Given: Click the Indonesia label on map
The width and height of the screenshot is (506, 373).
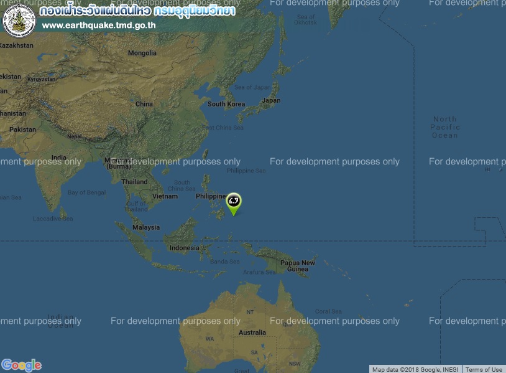Looking at the screenshot, I should tap(184, 248).
